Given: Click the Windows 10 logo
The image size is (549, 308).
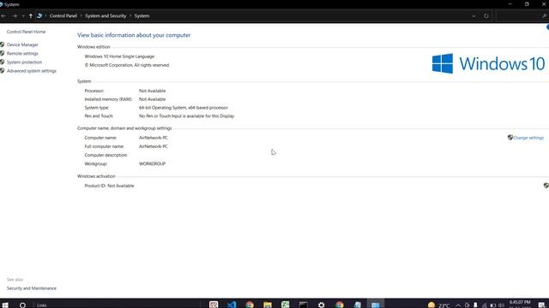Looking at the screenshot, I should click(488, 63).
